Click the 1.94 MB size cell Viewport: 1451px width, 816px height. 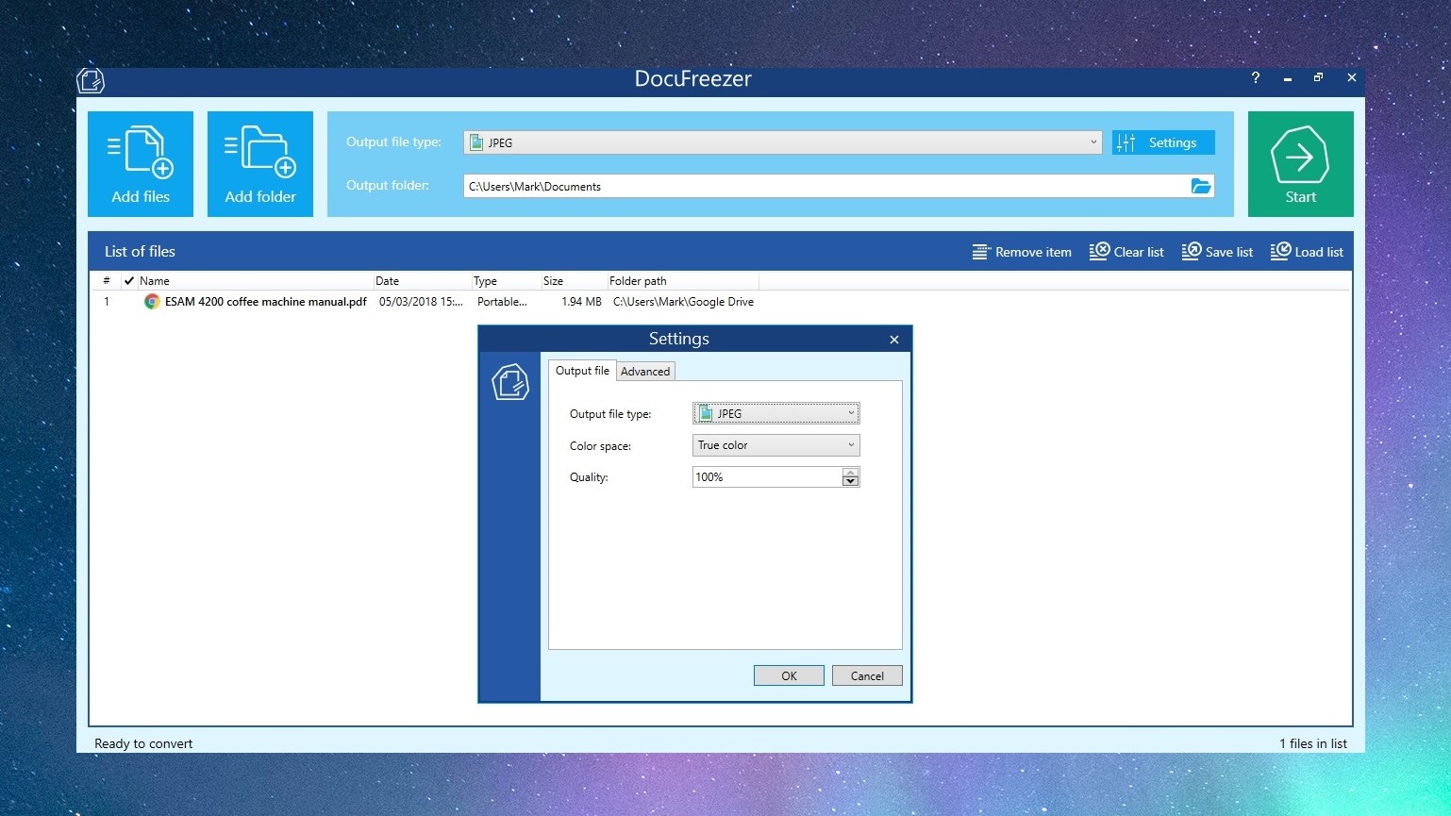pos(581,302)
